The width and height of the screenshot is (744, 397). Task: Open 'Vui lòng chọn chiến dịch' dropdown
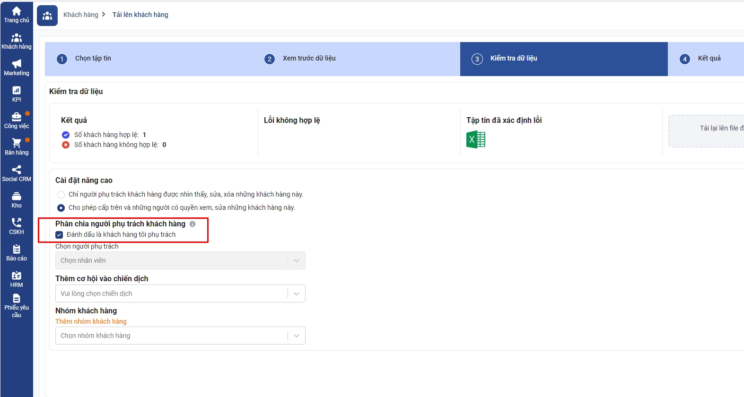180,293
